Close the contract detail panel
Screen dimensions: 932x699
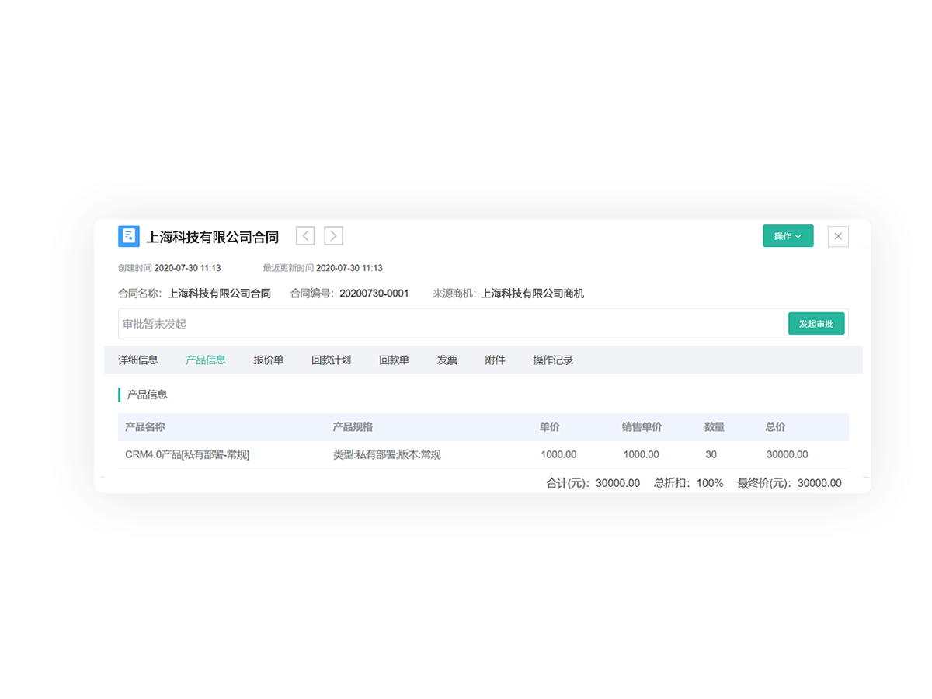(838, 236)
